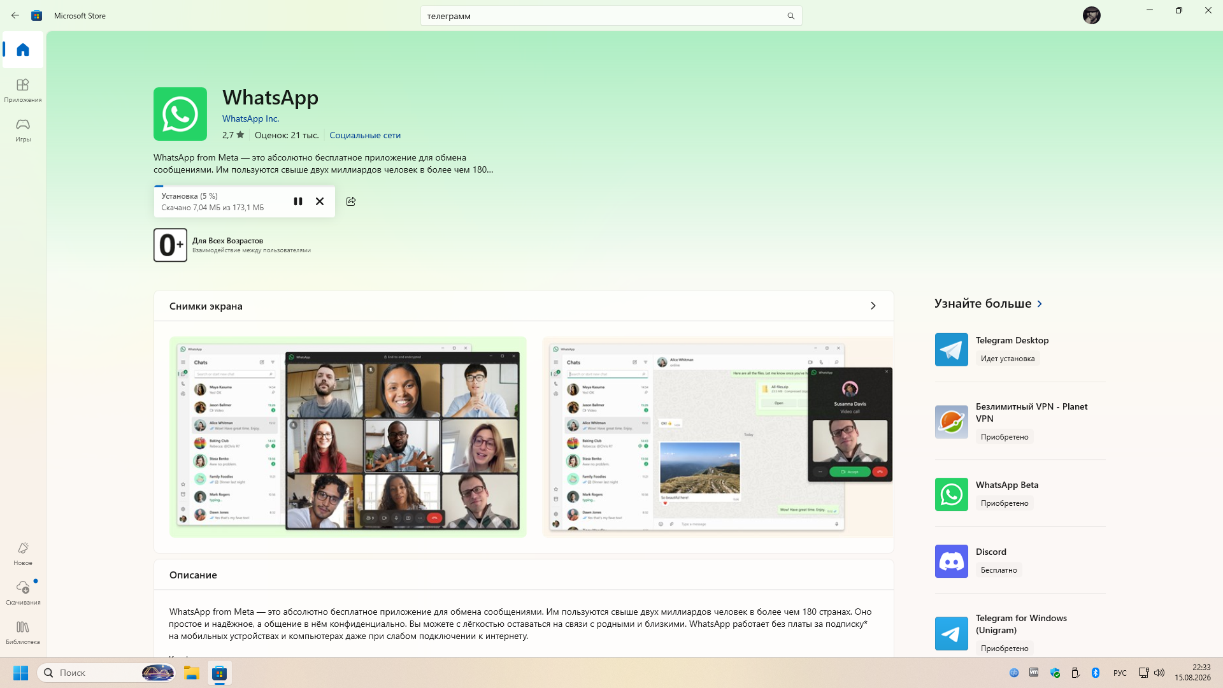
Task: Click the large WhatsApp app logo
Action: coord(180,114)
